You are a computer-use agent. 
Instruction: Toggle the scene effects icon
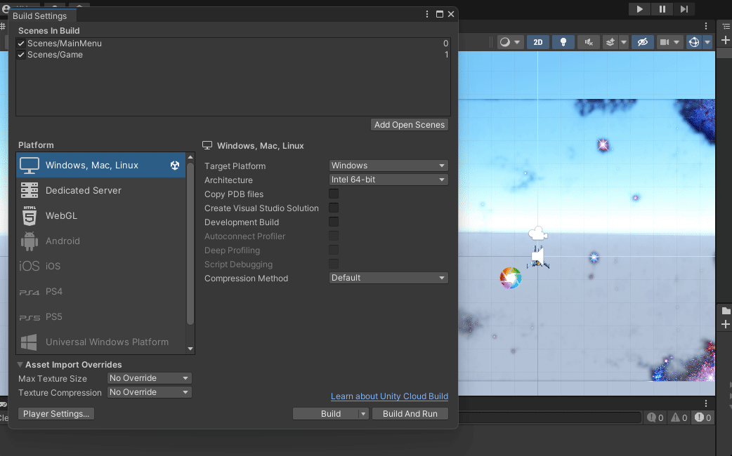[x=611, y=41]
